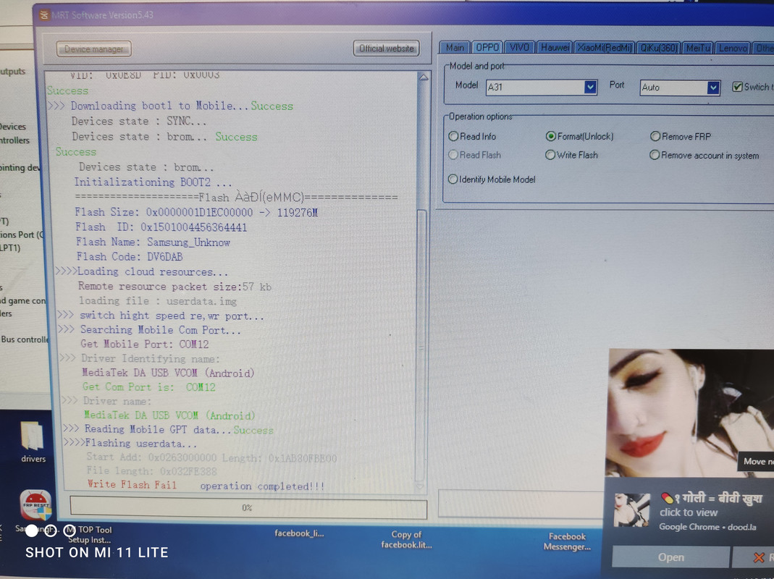Open the drivers folder on desktop

pyautogui.click(x=33, y=441)
